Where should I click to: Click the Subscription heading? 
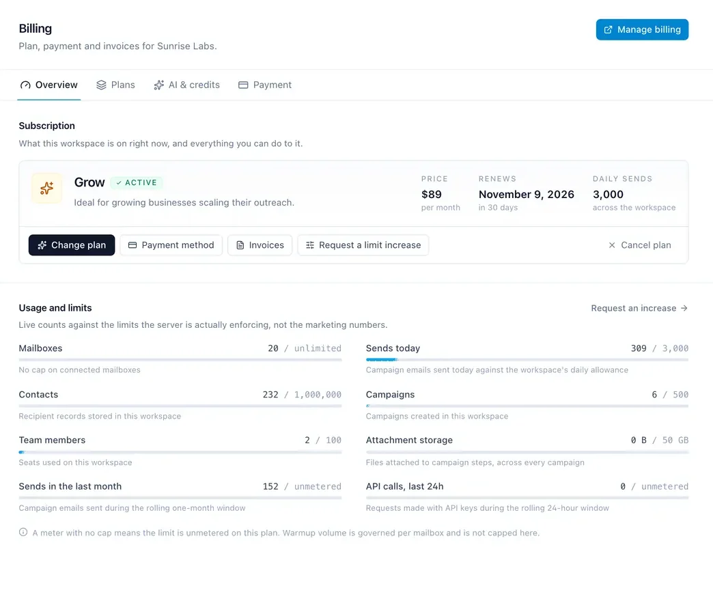pyautogui.click(x=47, y=126)
